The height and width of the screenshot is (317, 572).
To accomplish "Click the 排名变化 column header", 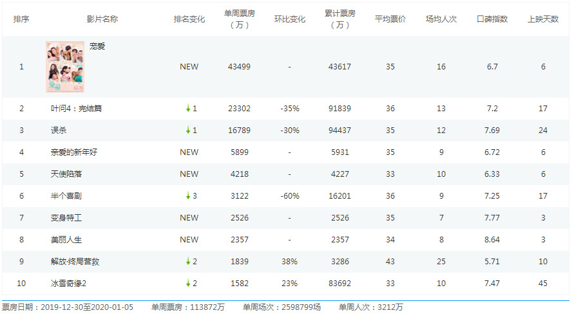I will [x=189, y=19].
